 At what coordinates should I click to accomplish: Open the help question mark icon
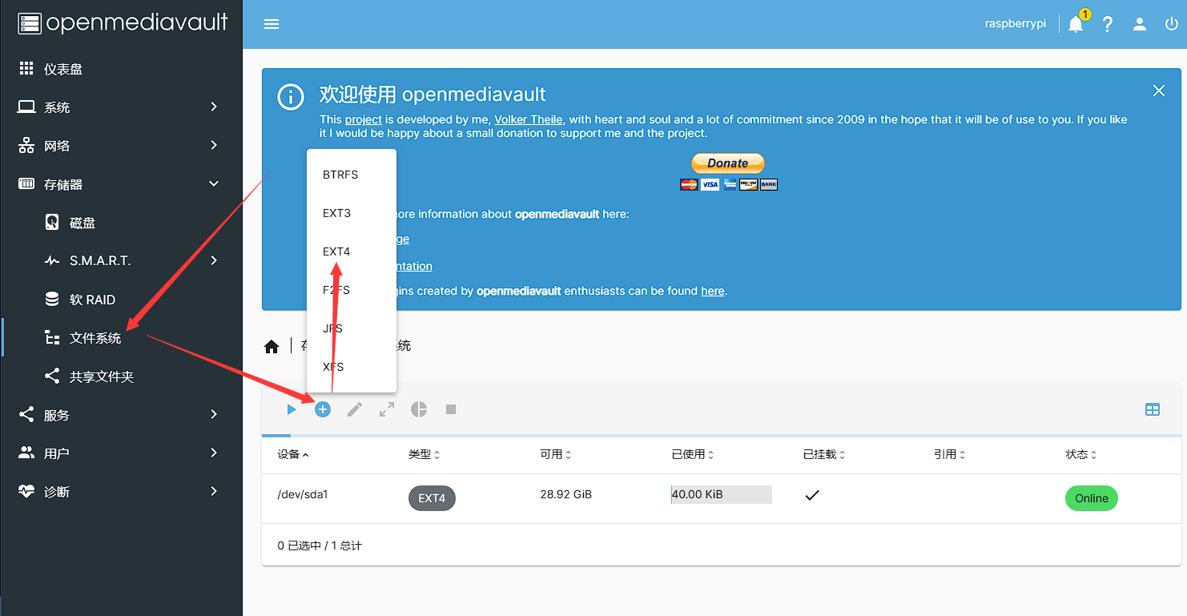[x=1108, y=24]
